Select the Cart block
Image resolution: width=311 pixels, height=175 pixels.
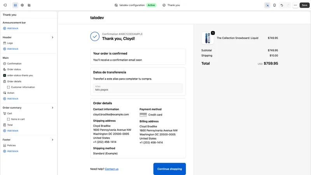[x=9, y=114]
